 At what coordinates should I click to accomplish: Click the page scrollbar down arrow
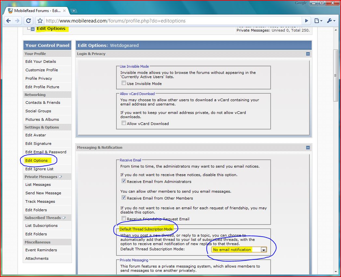tap(336, 272)
